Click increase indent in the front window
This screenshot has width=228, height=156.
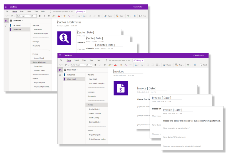click(x=152, y=65)
